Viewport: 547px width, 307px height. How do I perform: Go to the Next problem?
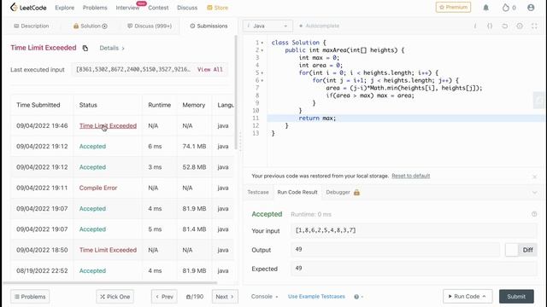pyautogui.click(x=225, y=297)
